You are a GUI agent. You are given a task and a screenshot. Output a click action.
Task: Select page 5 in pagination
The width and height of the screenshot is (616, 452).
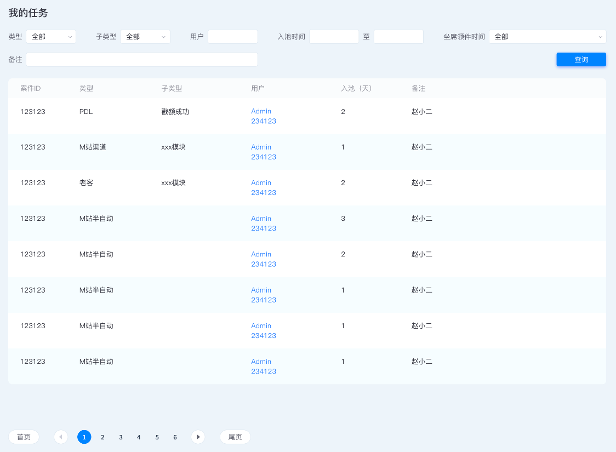[157, 437]
